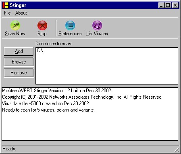
Task: Click the green Scan Now icon
Action: pyautogui.click(x=15, y=25)
